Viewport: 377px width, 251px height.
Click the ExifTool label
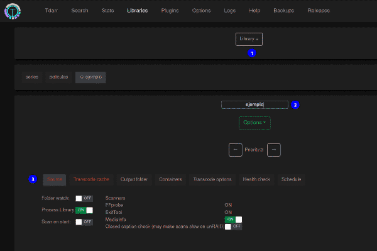pos(114,212)
